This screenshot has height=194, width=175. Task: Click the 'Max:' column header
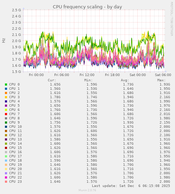(161, 80)
